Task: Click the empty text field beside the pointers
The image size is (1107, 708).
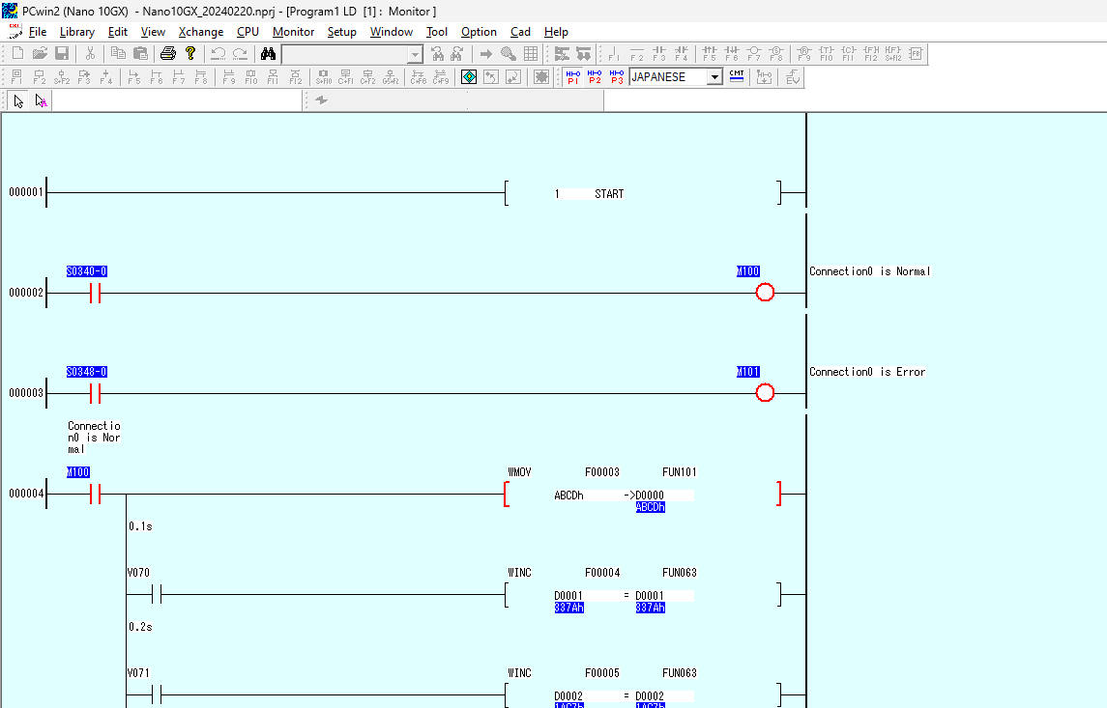Action: pyautogui.click(x=177, y=100)
